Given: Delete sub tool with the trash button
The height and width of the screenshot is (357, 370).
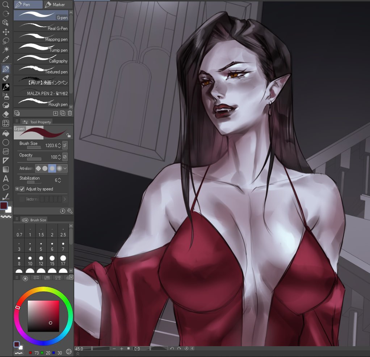Looking at the screenshot, I should pyautogui.click(x=70, y=113).
